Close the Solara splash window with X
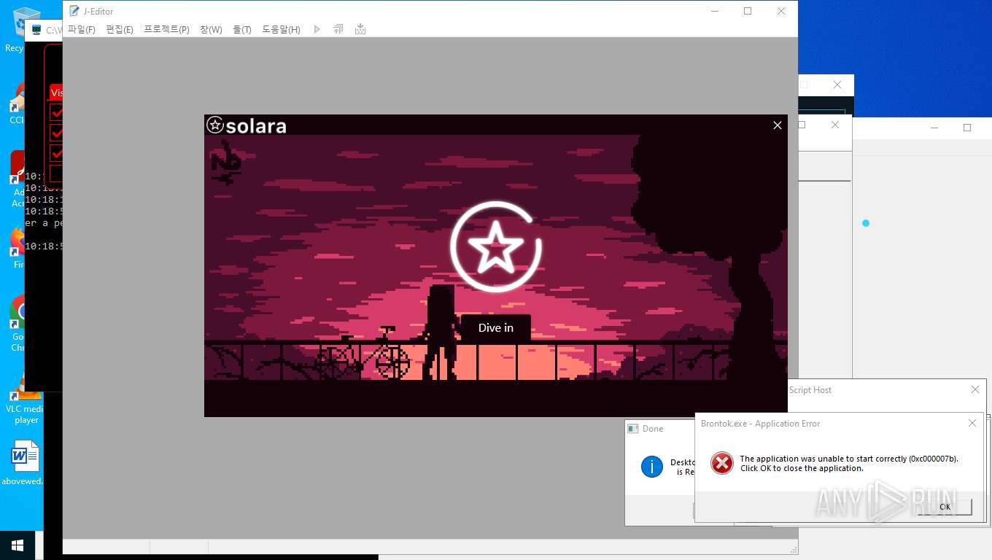This screenshot has width=992, height=560. click(x=778, y=125)
